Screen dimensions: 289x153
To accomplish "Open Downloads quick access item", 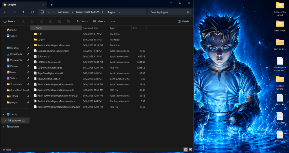I will tap(14, 54).
